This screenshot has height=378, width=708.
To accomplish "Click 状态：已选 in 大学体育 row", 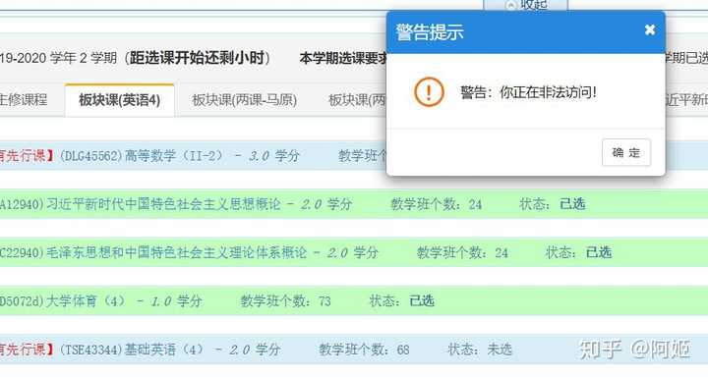I will click(x=402, y=300).
